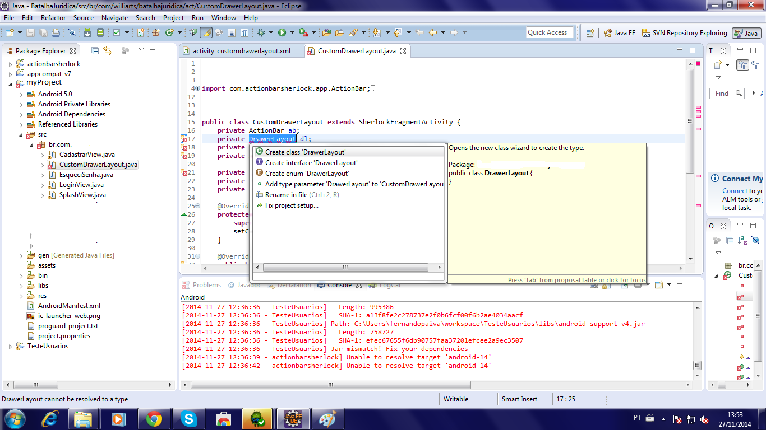Click the Open Type toolbar icon

click(327, 33)
